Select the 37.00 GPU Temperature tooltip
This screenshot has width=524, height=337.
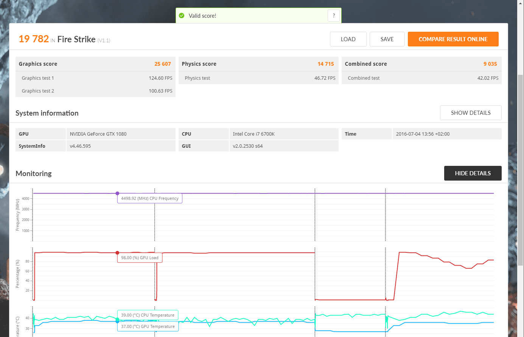point(148,326)
